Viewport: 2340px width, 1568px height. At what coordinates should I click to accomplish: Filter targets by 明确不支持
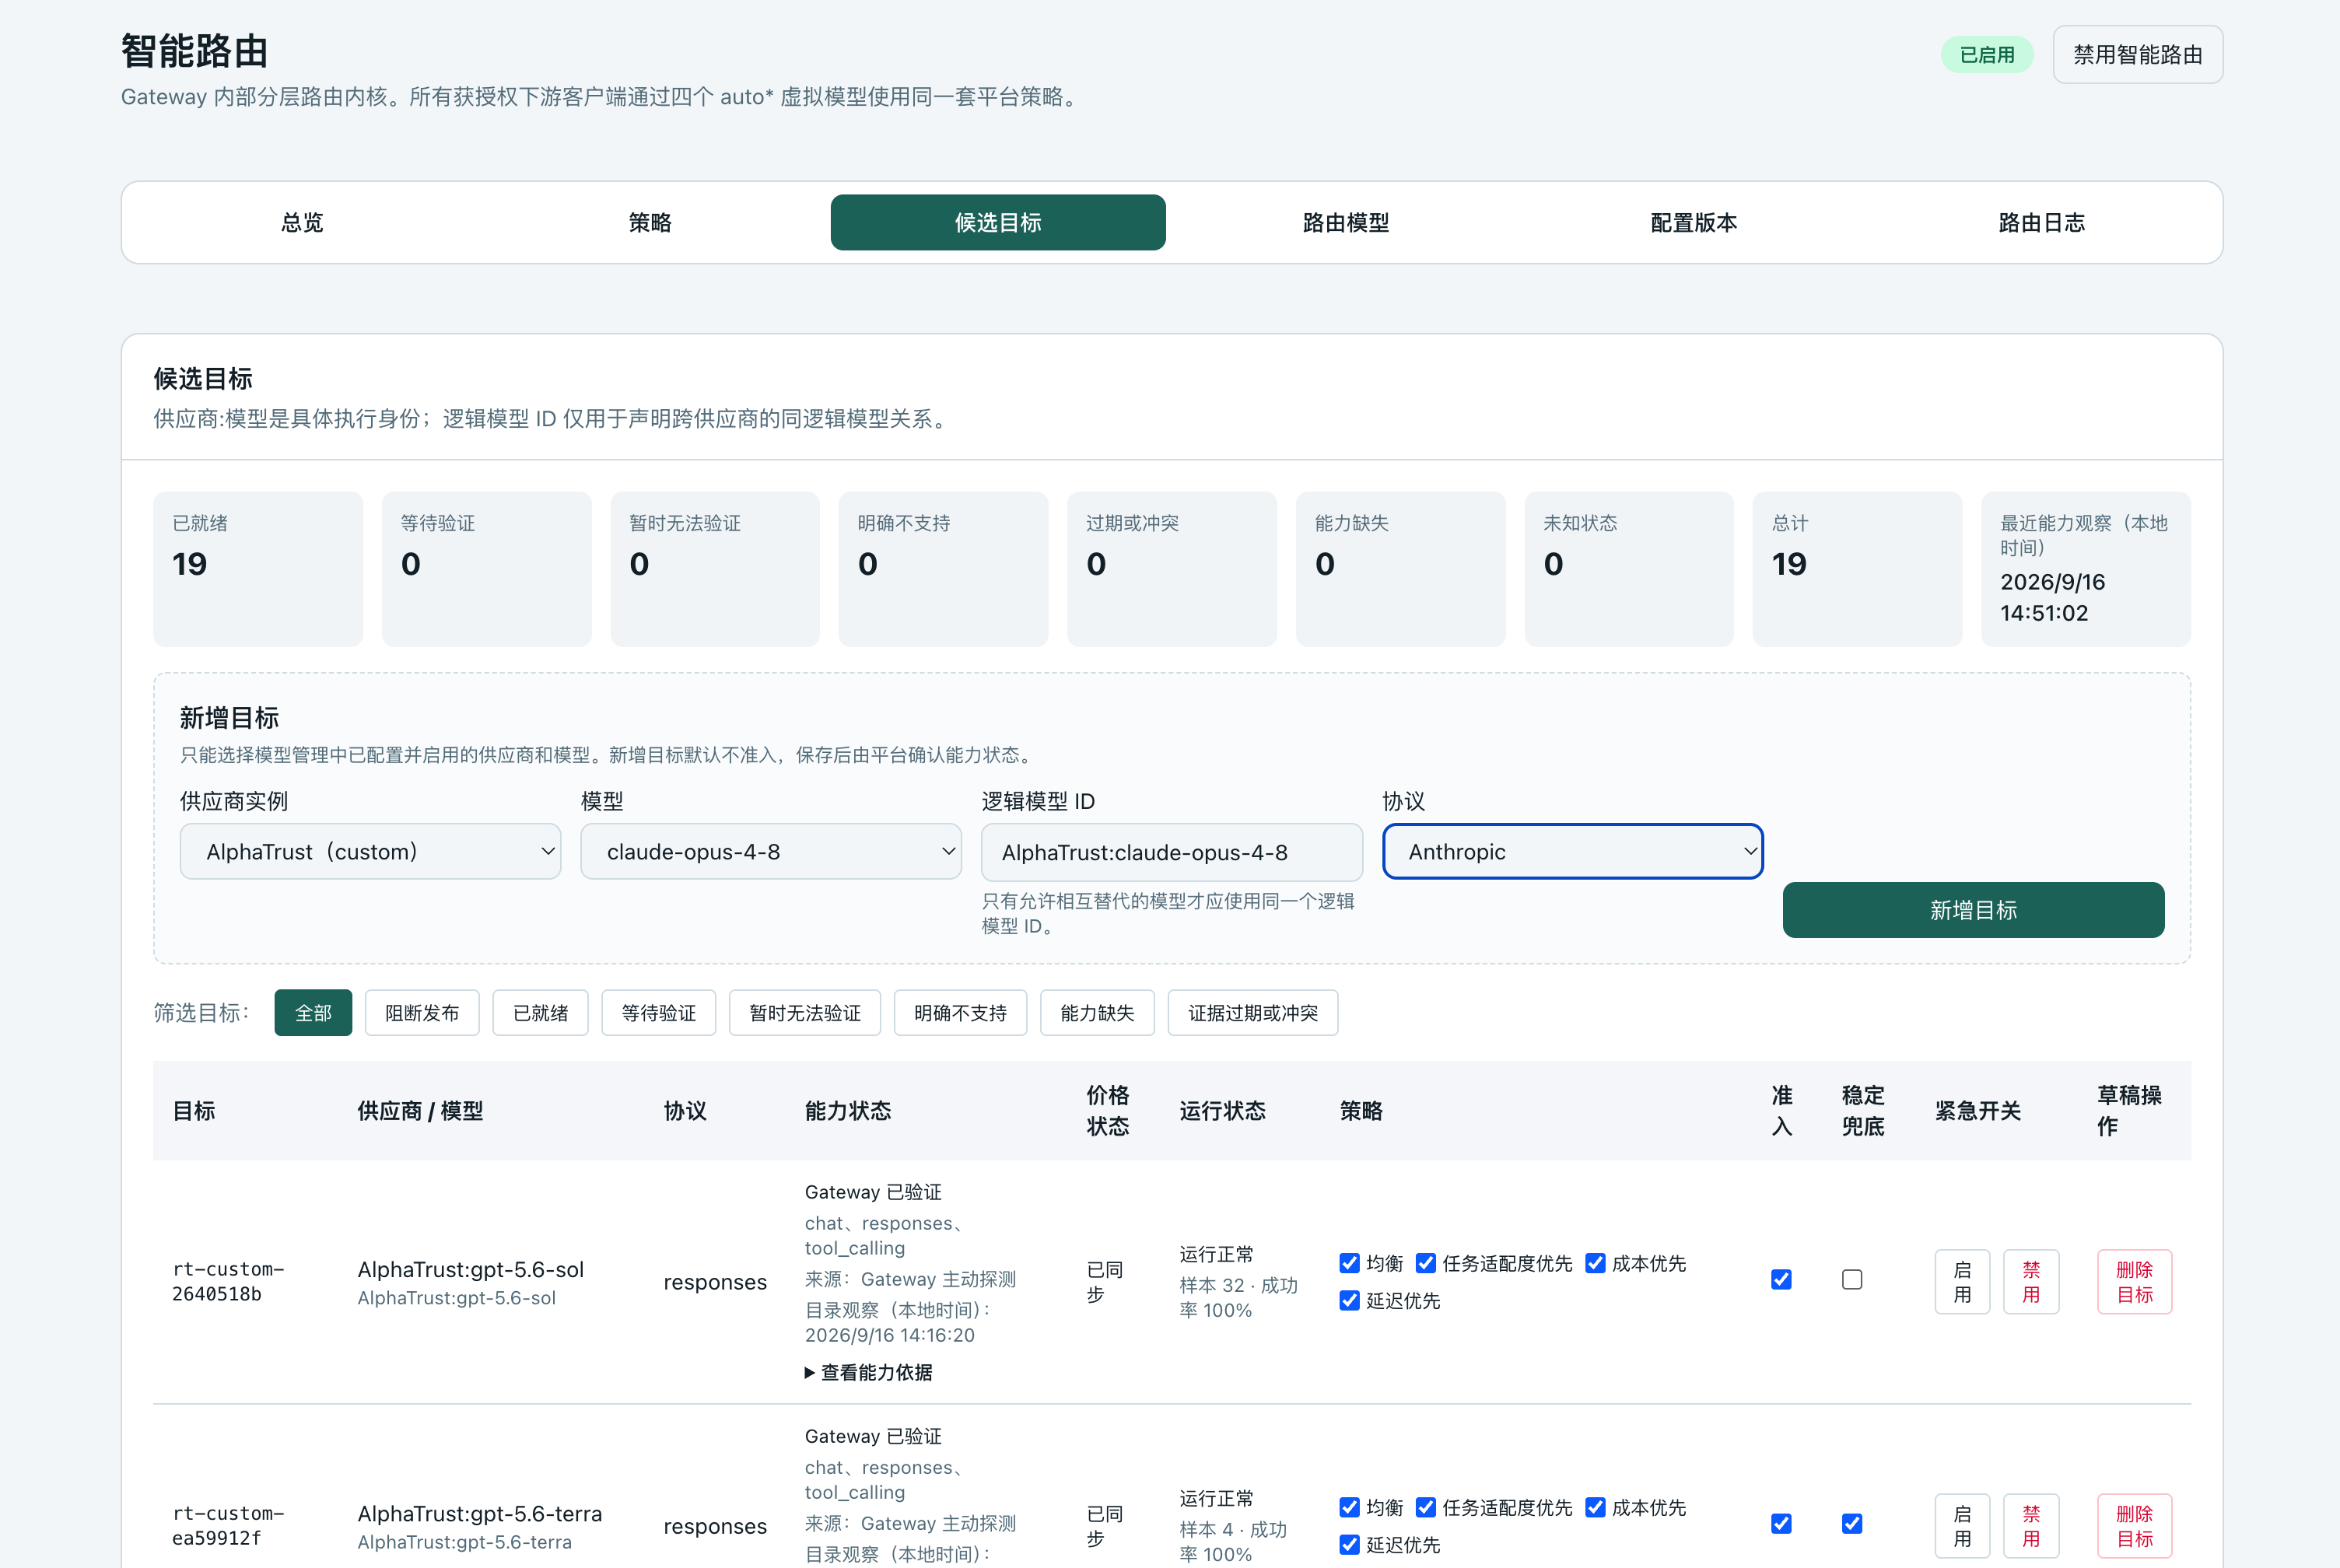coord(960,1013)
